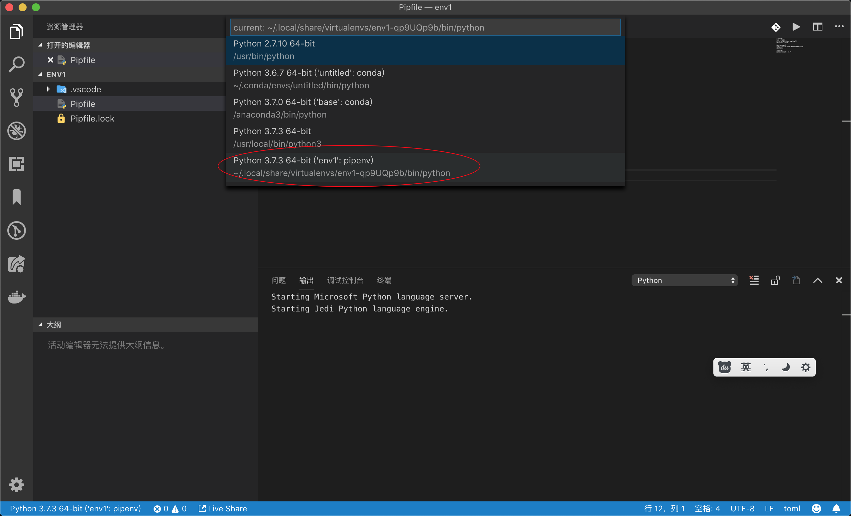Open the Bookmarks sidebar view
Image resolution: width=851 pixels, height=516 pixels.
pos(17,197)
